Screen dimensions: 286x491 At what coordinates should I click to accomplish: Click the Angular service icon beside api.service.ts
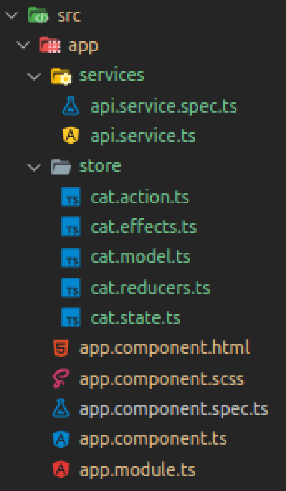70,136
